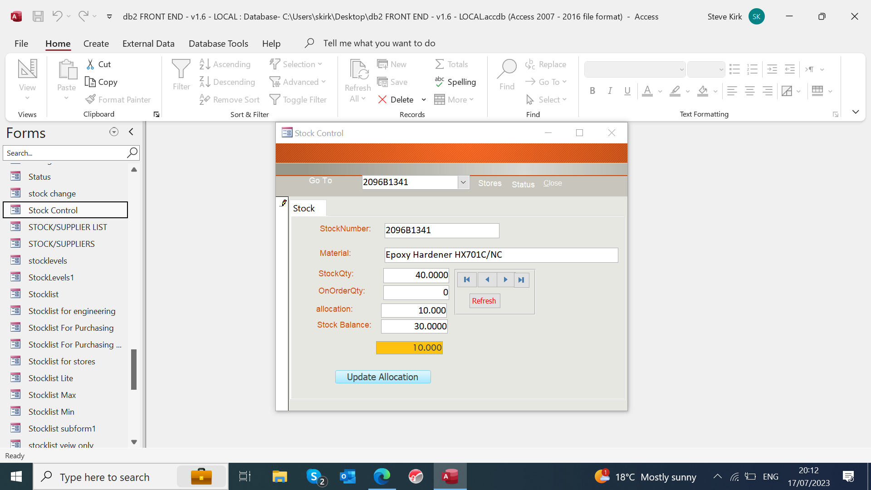Open the View design icon
This screenshot has width=871, height=490.
(27, 69)
